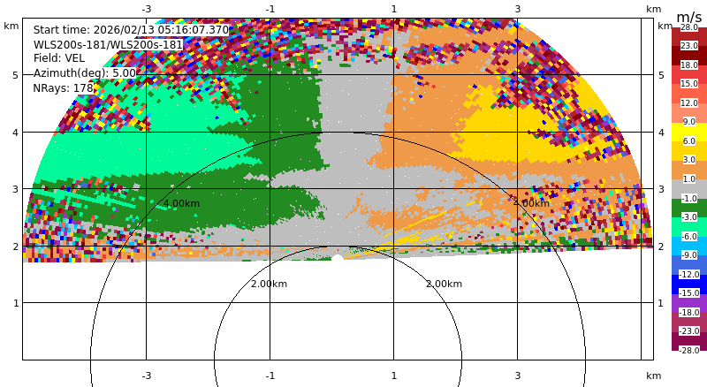Click the 1 tick on the right axis
Image resolution: width=707 pixels, height=387 pixels.
point(661,303)
